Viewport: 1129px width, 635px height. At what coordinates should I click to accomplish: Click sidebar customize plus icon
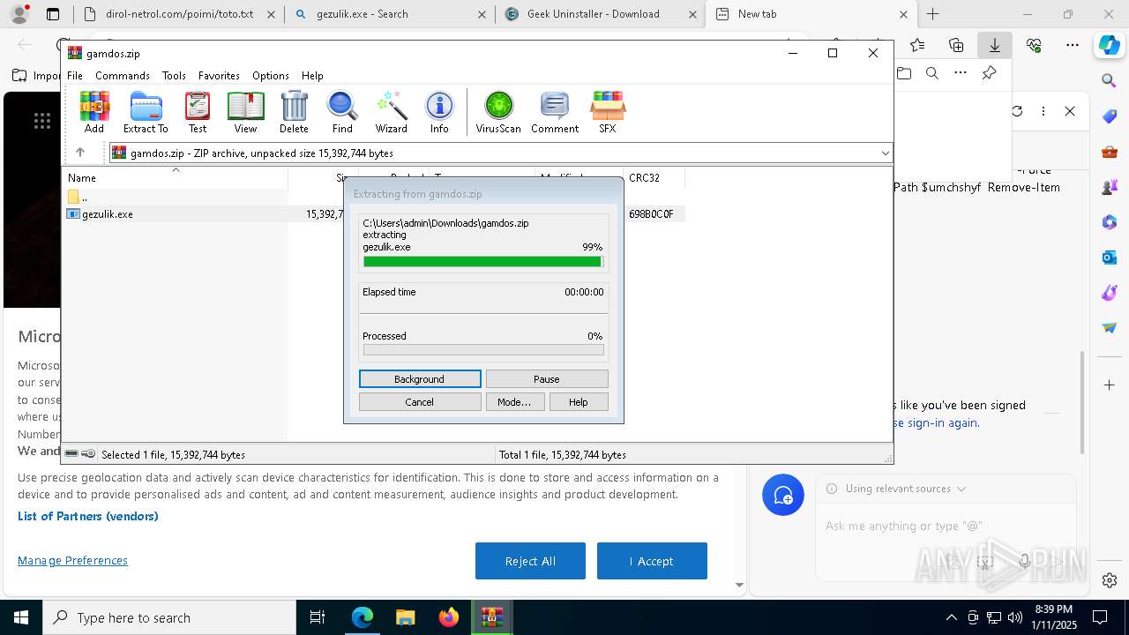click(x=1110, y=385)
